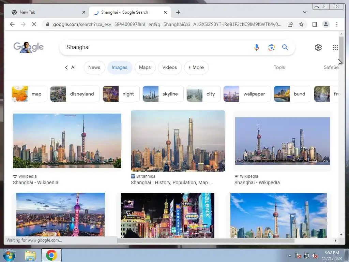Click the horizontal scrollbar thumb
The height and width of the screenshot is (262, 349).
click(206, 241)
